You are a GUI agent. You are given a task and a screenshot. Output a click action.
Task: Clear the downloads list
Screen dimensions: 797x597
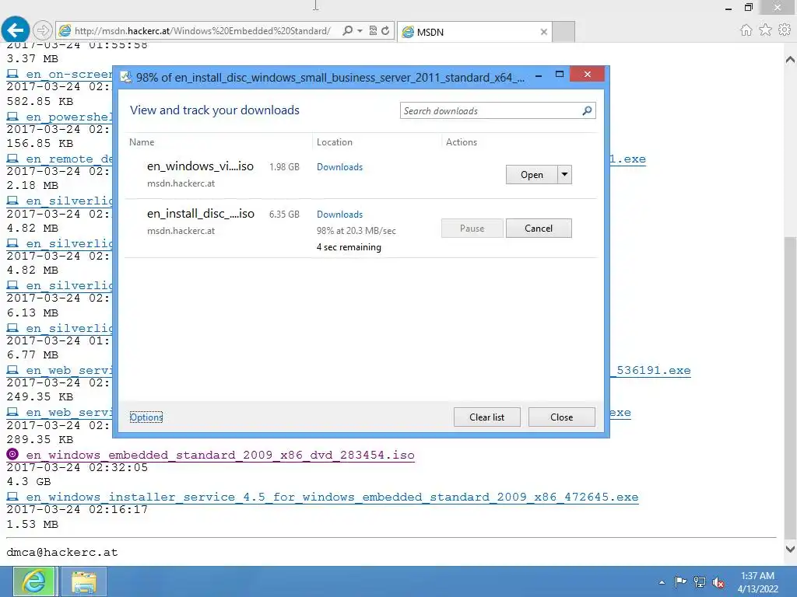click(487, 417)
